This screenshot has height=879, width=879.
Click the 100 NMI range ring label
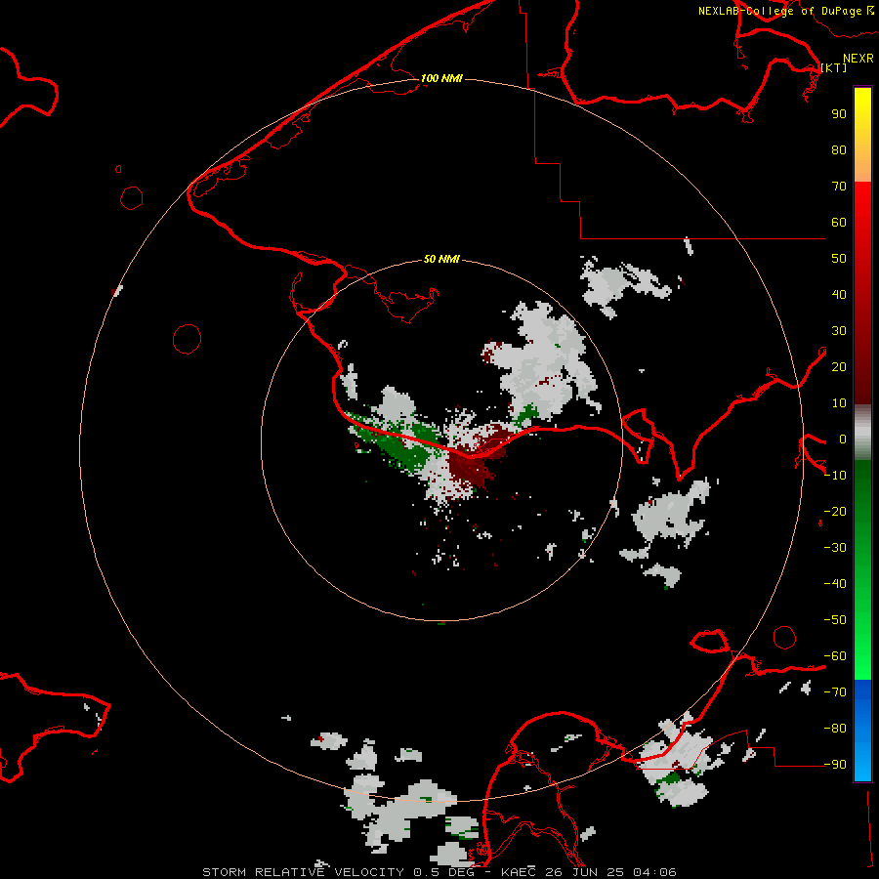441,78
